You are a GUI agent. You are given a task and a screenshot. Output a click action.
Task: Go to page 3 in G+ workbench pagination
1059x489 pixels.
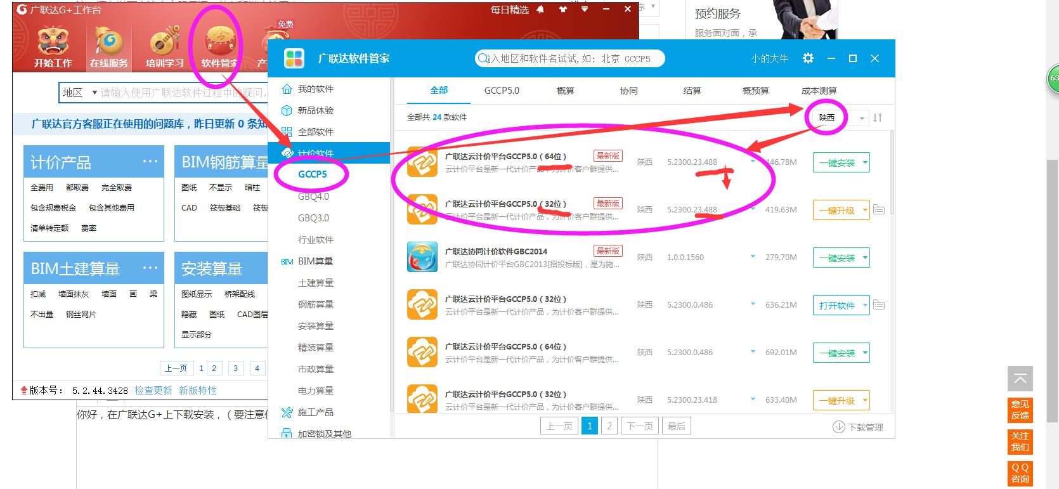coord(235,368)
